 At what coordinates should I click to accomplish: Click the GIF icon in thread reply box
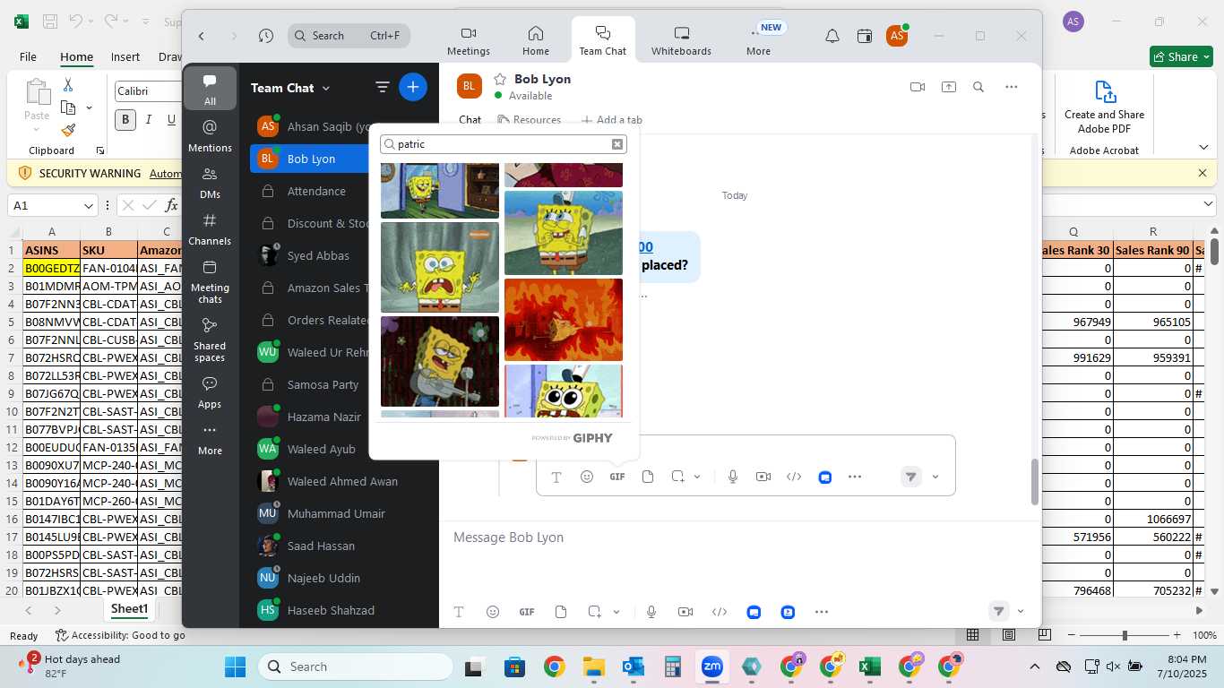click(x=617, y=477)
